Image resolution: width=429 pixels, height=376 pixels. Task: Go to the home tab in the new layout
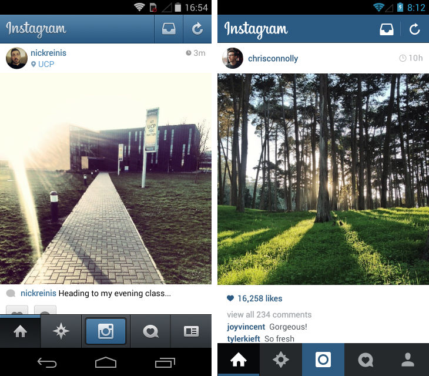(239, 360)
